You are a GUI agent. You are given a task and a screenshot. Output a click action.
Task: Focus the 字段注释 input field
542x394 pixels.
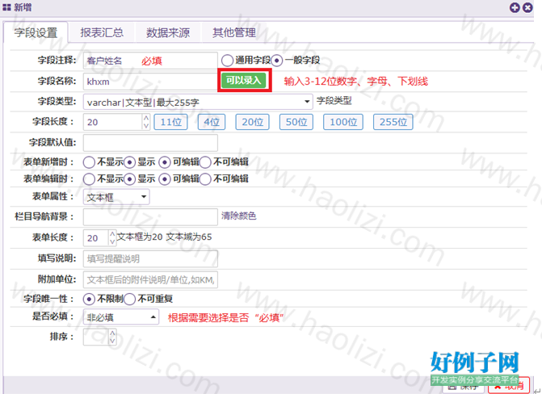pyautogui.click(x=150, y=61)
